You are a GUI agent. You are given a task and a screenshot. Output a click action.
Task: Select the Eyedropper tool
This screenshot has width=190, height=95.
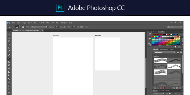pos(9,51)
